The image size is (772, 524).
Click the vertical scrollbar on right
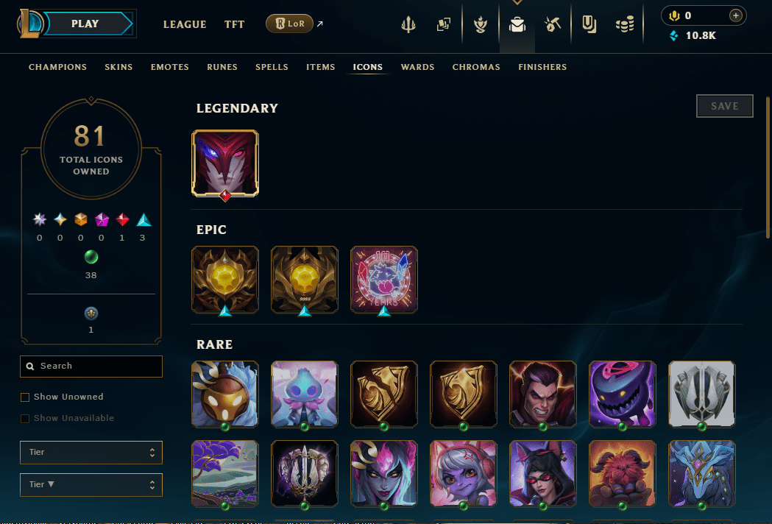[x=768, y=168]
